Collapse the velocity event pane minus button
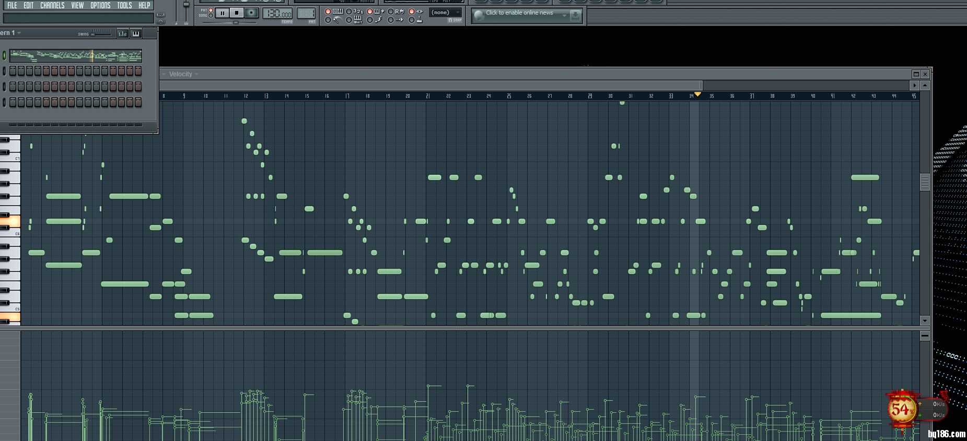967x441 pixels. coord(925,336)
